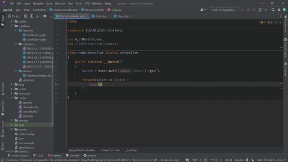This screenshot has width=288, height=162.
Task: Open the Structure side panel
Action: (x=3, y=89)
